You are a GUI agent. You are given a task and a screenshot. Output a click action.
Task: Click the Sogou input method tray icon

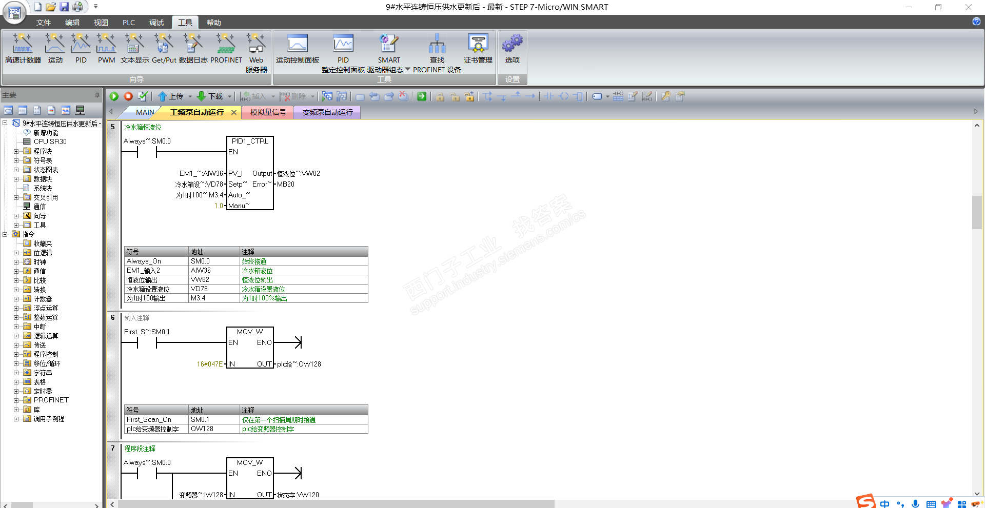(866, 501)
